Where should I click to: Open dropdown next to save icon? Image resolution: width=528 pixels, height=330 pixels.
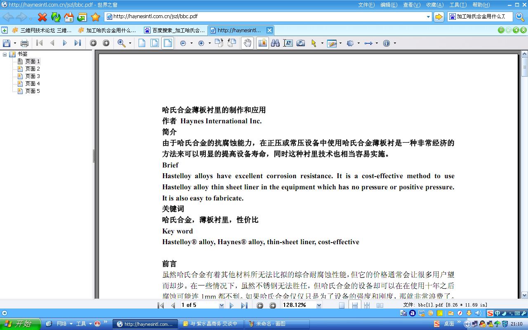coord(15,43)
